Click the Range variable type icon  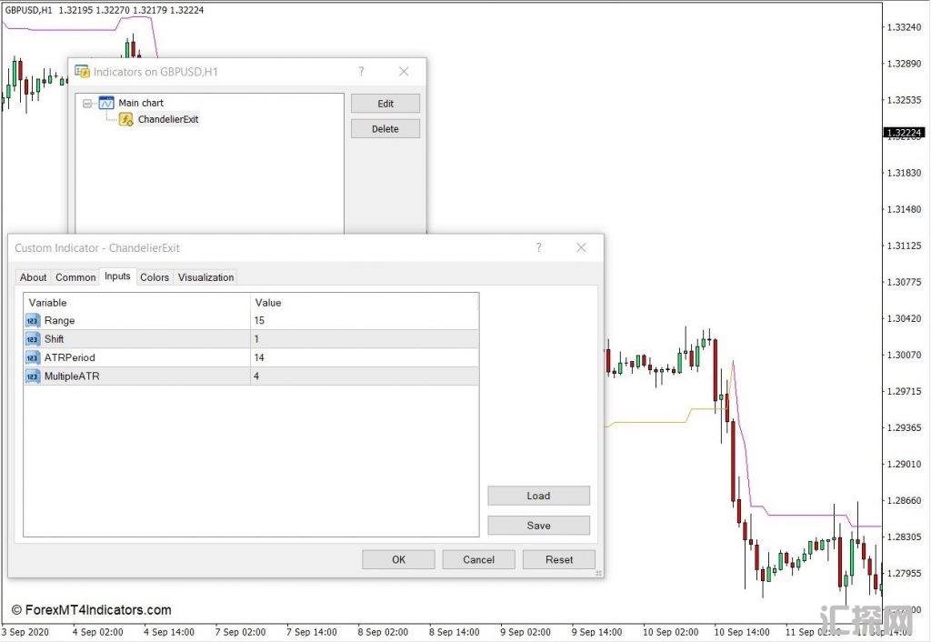coord(33,321)
